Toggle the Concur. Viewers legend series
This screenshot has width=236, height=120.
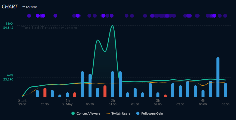coord(86,113)
